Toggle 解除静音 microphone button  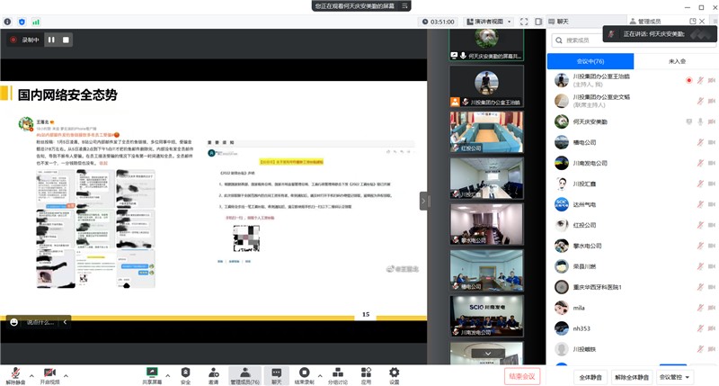pyautogui.click(x=15, y=373)
